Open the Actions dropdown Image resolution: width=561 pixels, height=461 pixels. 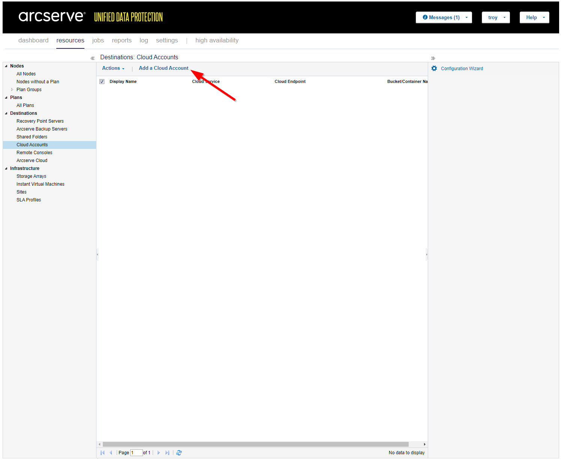click(113, 68)
